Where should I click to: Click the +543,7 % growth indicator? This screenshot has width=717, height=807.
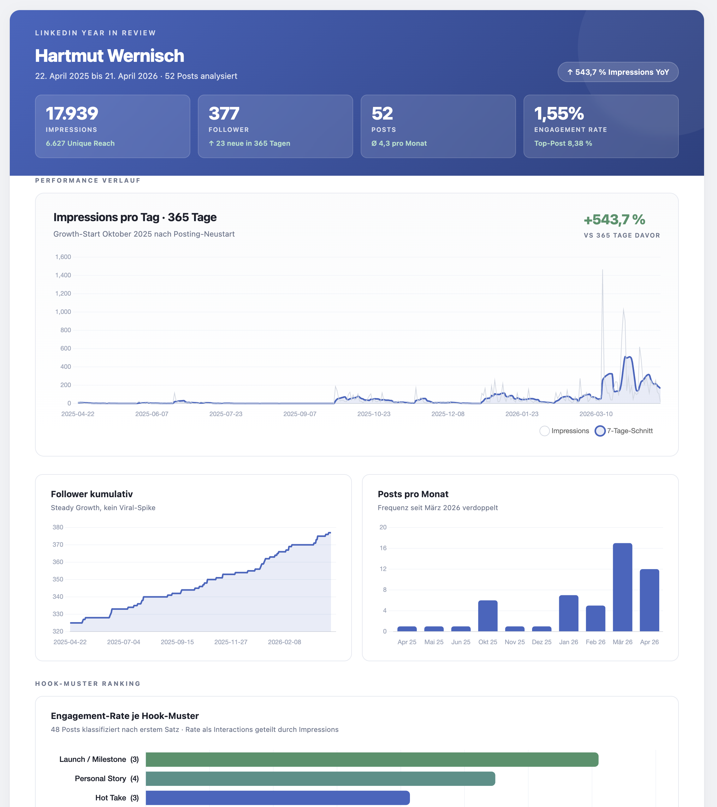pos(614,220)
